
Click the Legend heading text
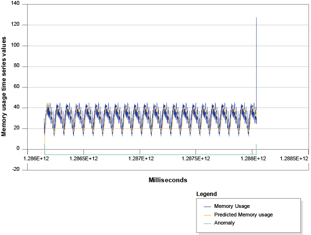tap(207, 194)
